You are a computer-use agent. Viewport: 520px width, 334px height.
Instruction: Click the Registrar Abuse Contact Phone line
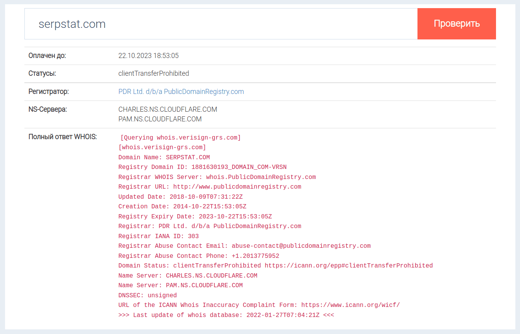coord(199,256)
